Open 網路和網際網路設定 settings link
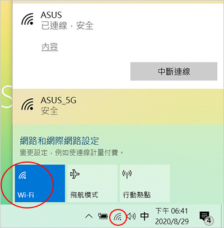 pos(59,141)
